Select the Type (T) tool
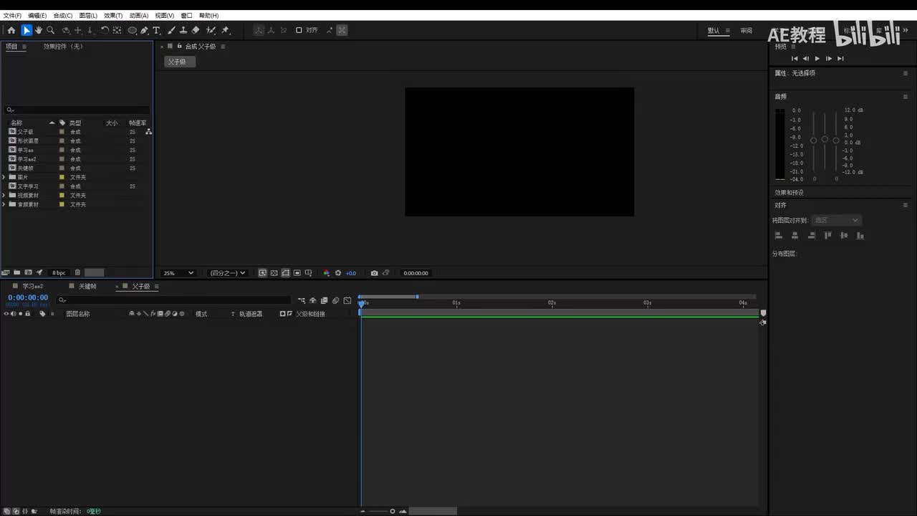This screenshot has height=516, width=917. [156, 30]
